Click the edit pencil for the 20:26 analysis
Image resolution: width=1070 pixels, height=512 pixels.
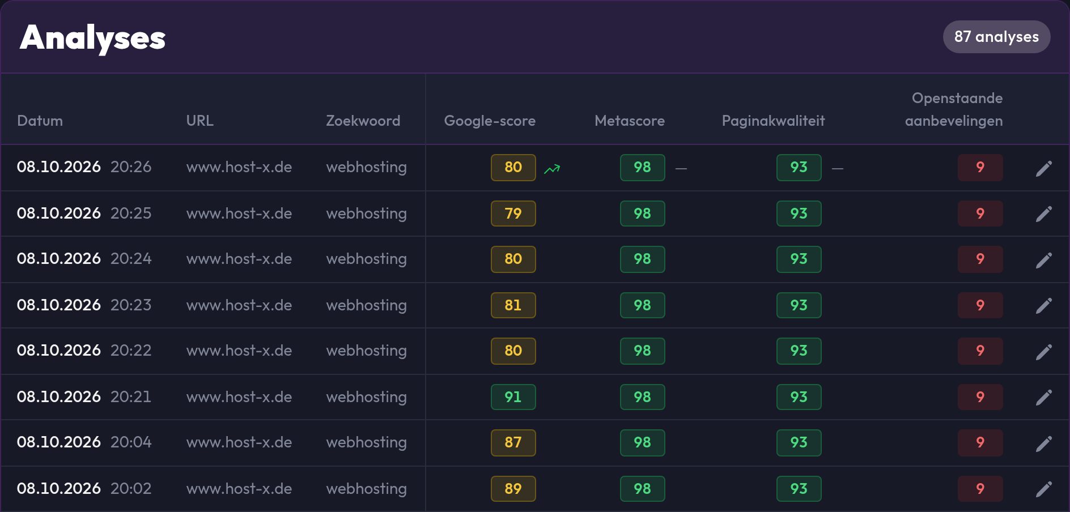(x=1044, y=168)
